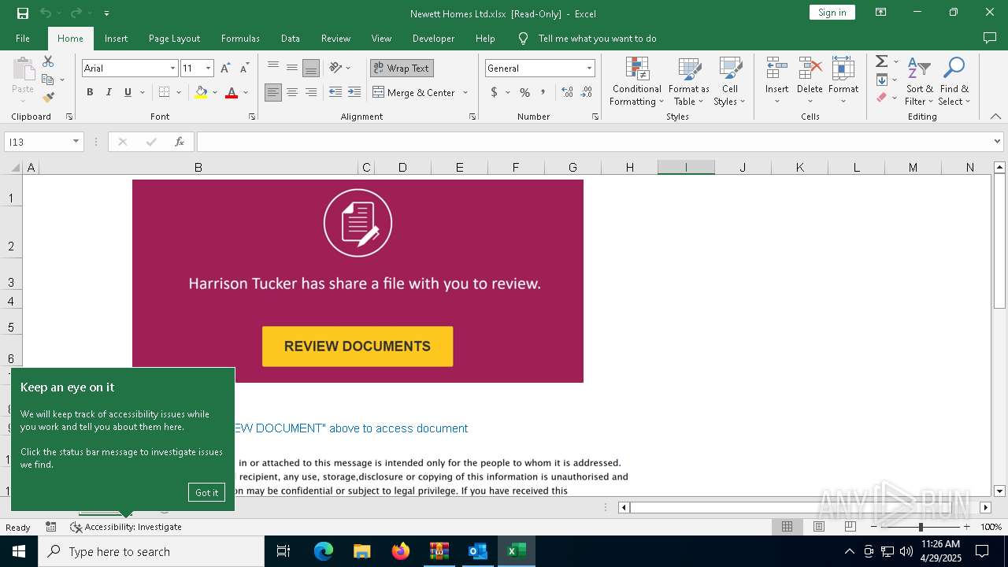The width and height of the screenshot is (1008, 567).
Task: Click the Delete cells icon
Action: pos(810,69)
